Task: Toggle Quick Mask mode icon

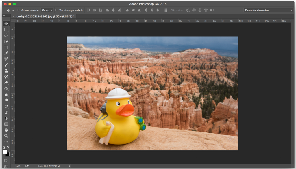Action: 6,160
